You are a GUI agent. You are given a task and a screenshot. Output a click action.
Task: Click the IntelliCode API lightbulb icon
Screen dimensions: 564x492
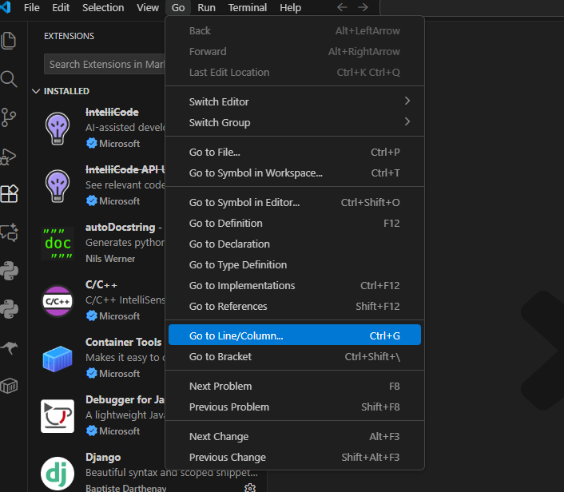pos(58,186)
